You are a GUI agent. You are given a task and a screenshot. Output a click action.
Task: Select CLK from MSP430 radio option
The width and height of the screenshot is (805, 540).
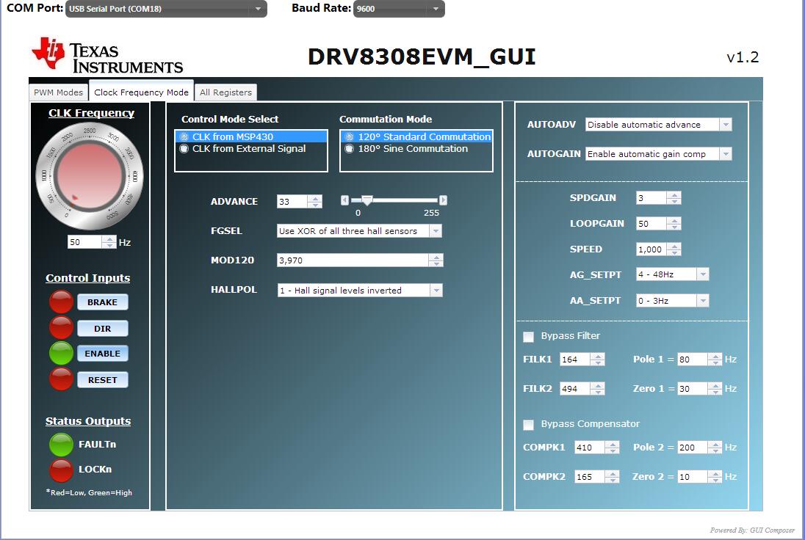pyautogui.click(x=251, y=137)
